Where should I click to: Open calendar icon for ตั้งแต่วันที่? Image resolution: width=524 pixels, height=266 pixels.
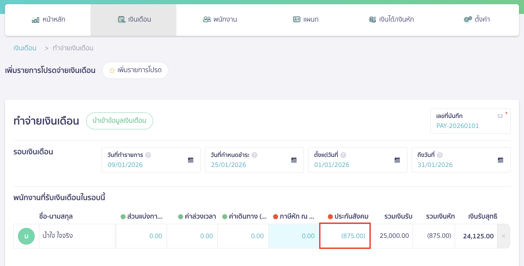[397, 160]
